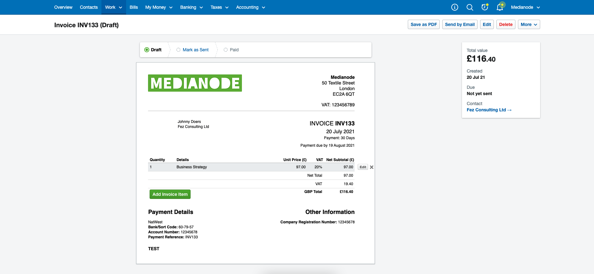The height and width of the screenshot is (274, 594).
Task: Click the Not yet sent due status
Action: click(x=479, y=94)
